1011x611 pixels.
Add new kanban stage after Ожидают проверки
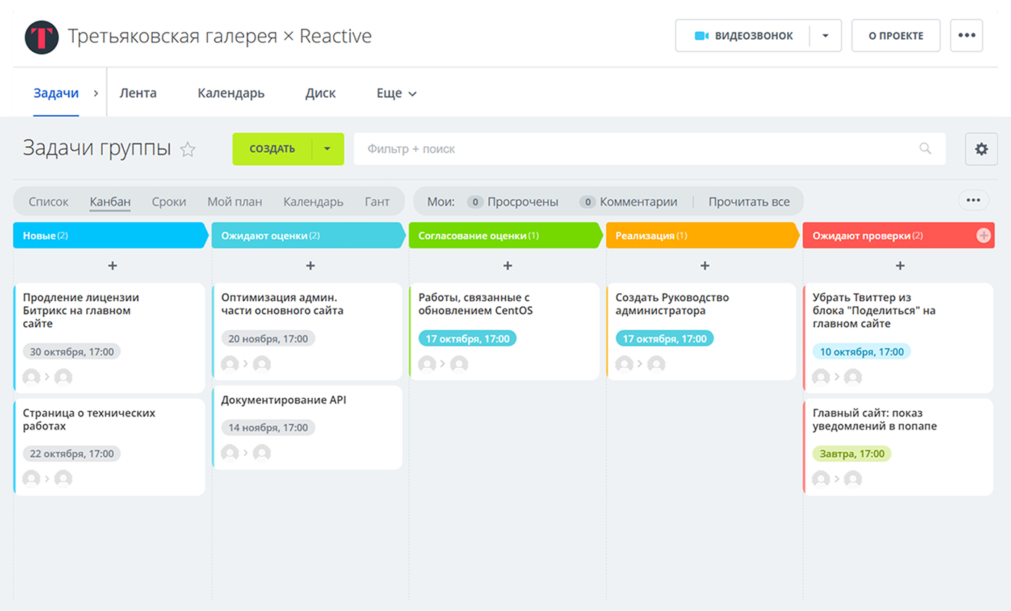pos(983,235)
